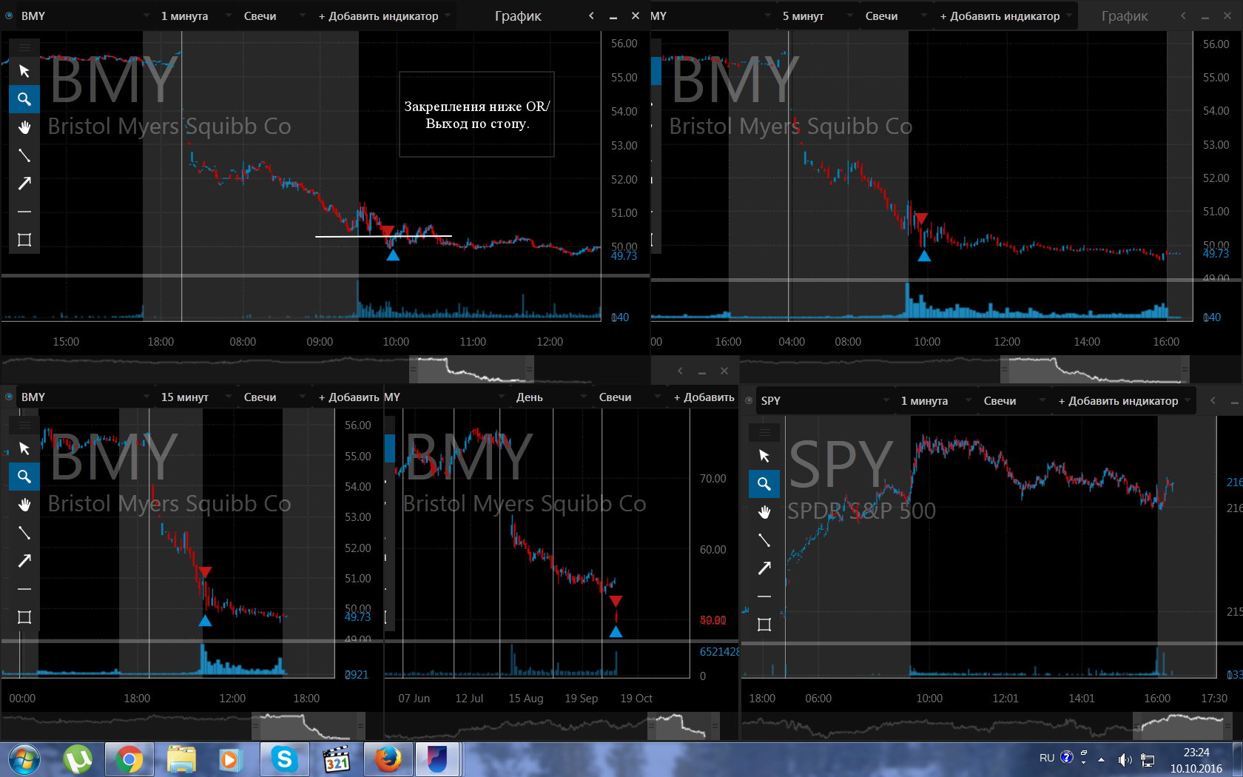Click the SPY ticker symbol field
This screenshot has height=777, width=1243.
[824, 400]
